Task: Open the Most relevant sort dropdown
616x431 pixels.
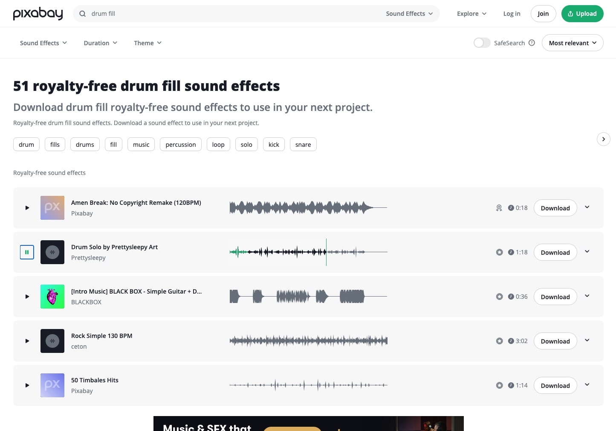Action: (572, 43)
